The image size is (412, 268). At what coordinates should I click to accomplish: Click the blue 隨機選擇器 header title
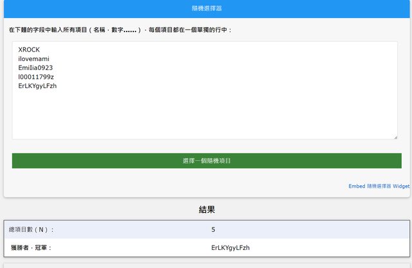click(206, 8)
